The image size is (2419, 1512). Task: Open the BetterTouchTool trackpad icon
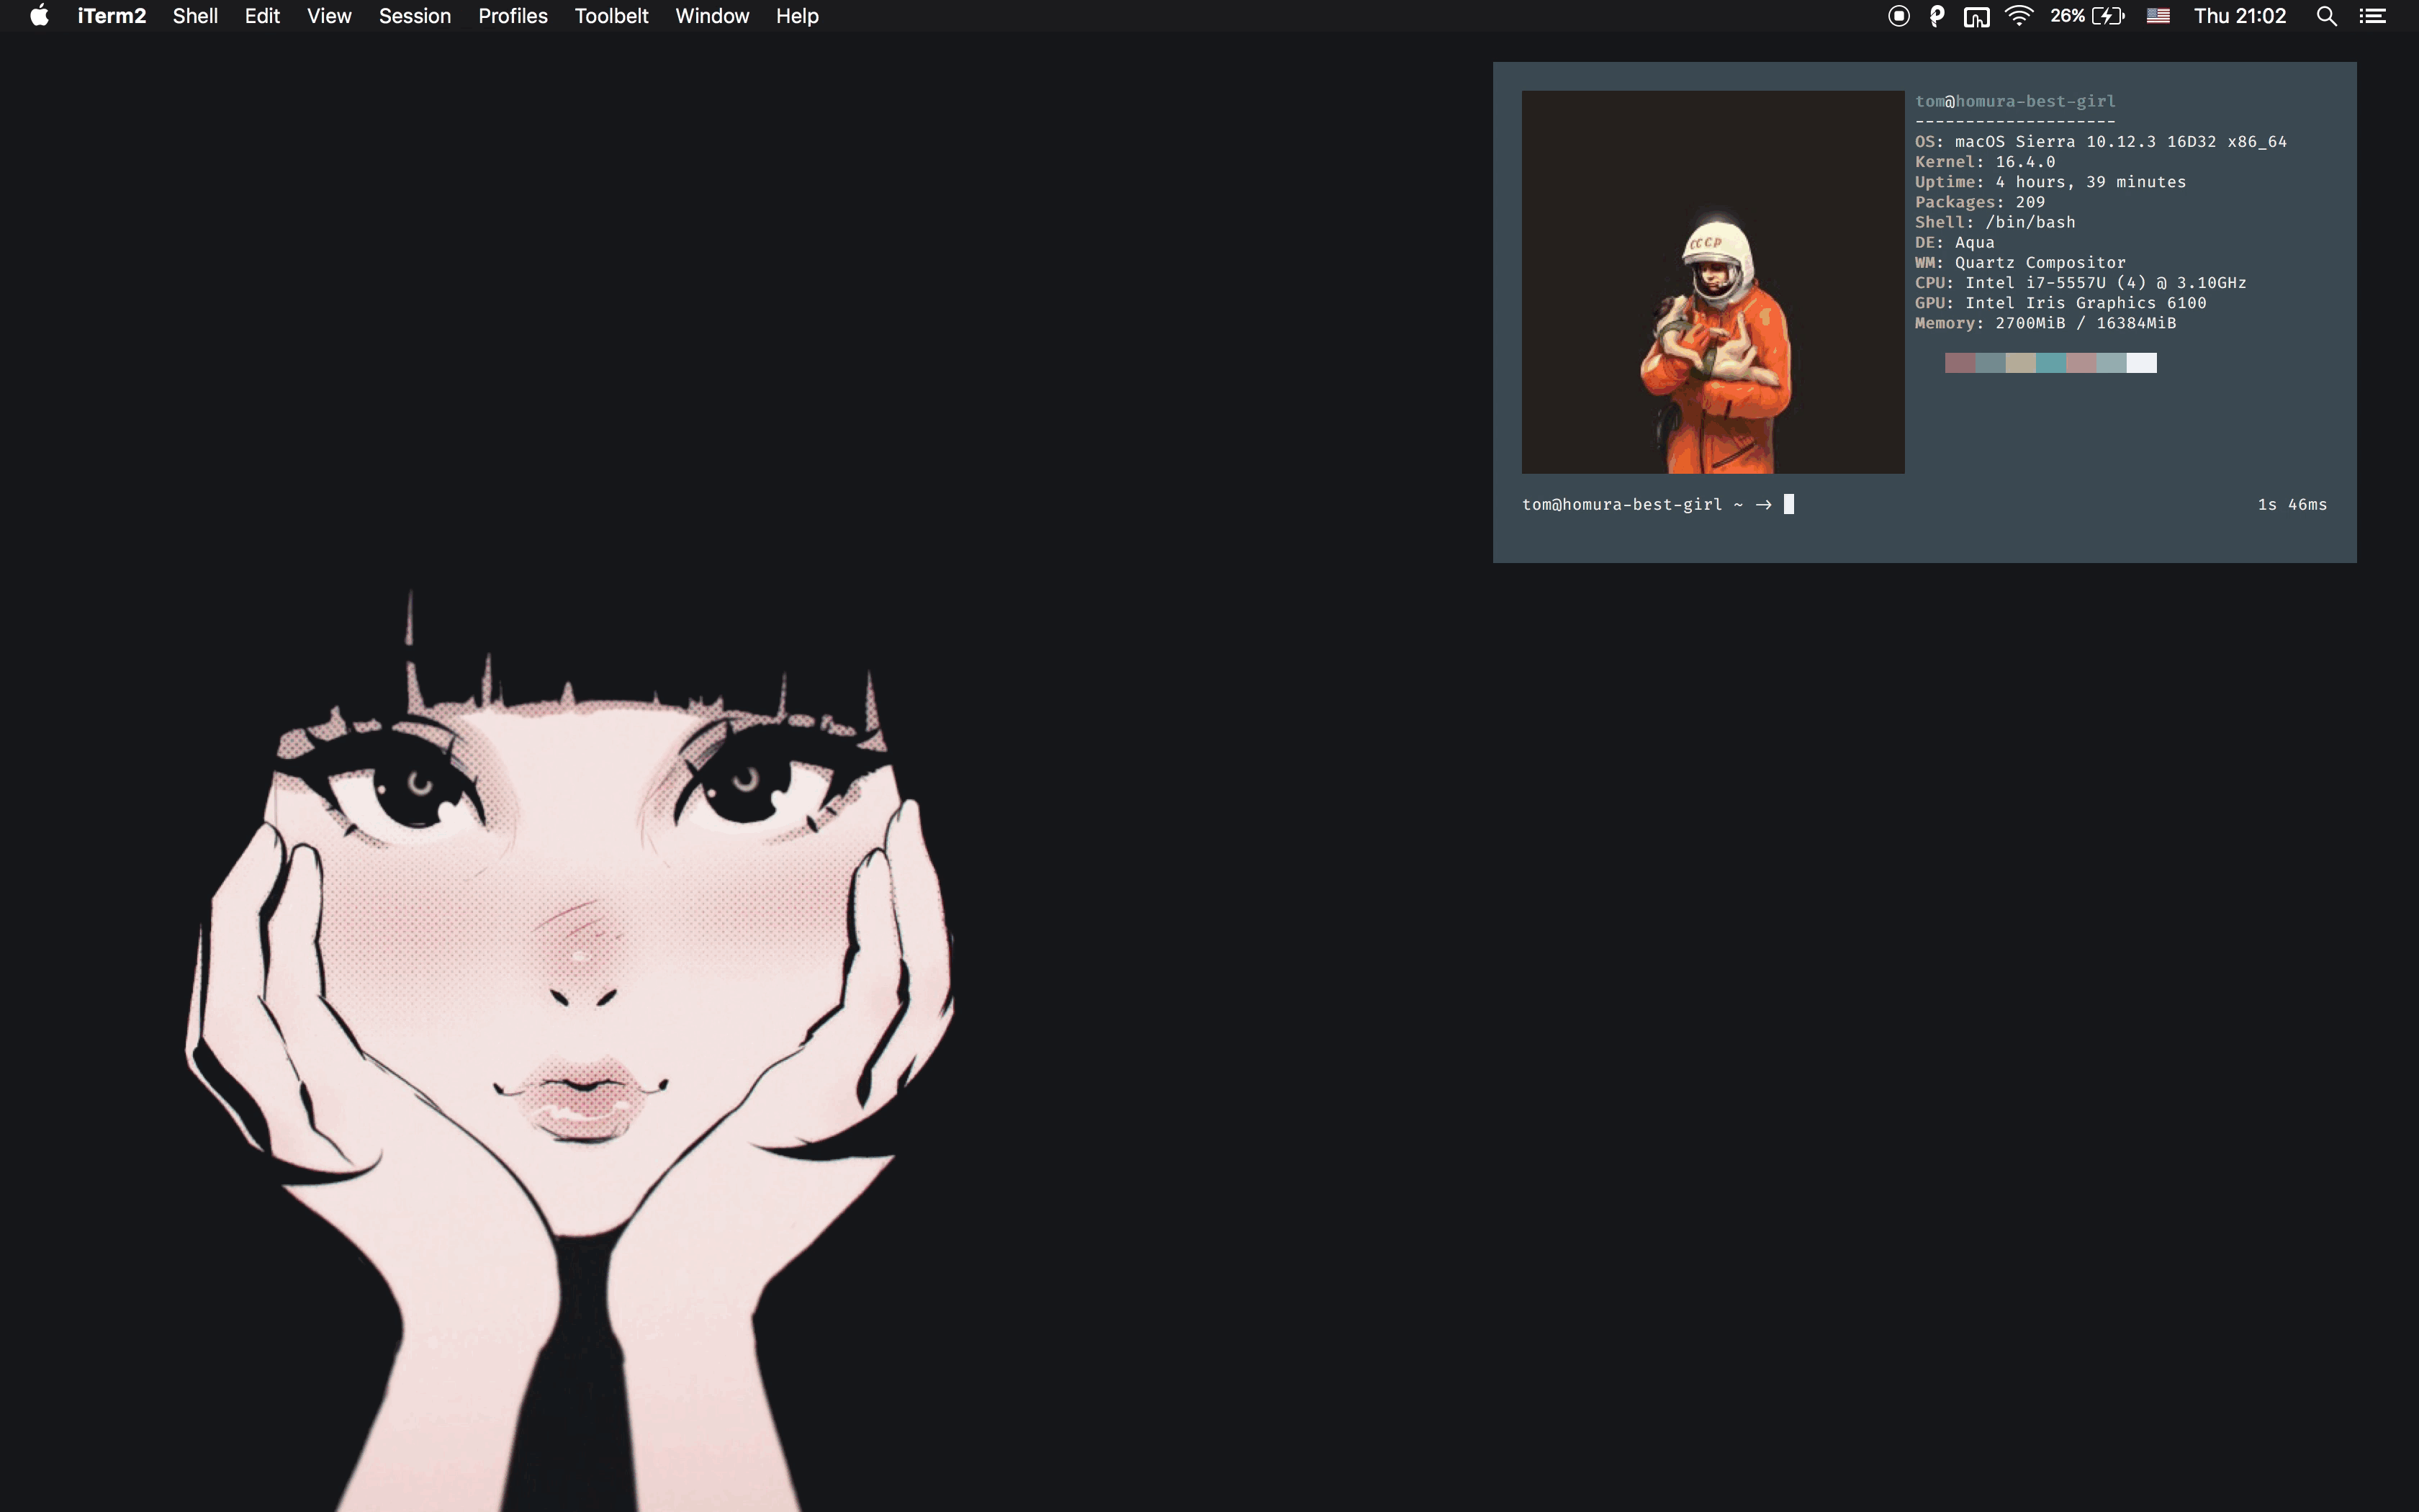tap(1976, 16)
